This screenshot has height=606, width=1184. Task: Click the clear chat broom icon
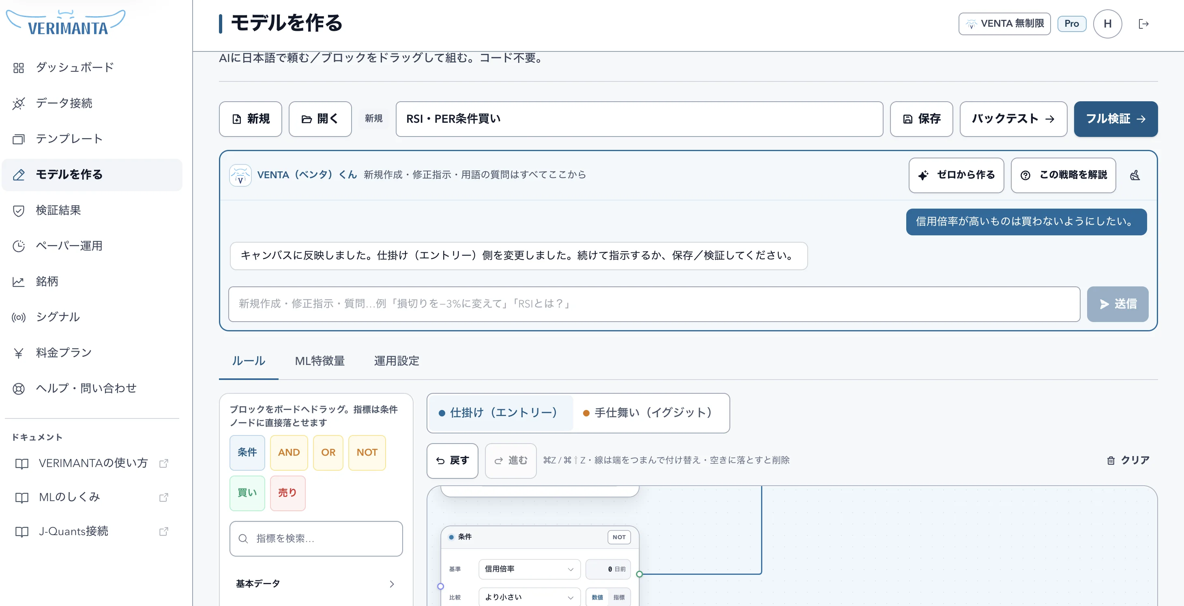pyautogui.click(x=1135, y=175)
